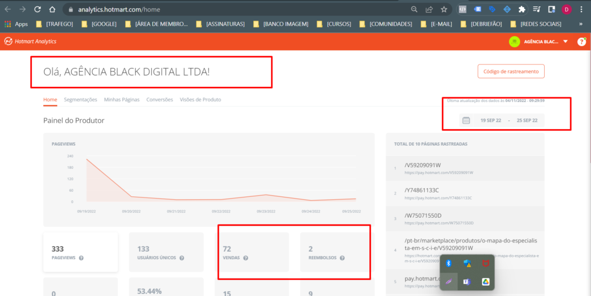This screenshot has height=296, width=591.
Task: Open the media control music-note icon
Action: pyautogui.click(x=537, y=9)
